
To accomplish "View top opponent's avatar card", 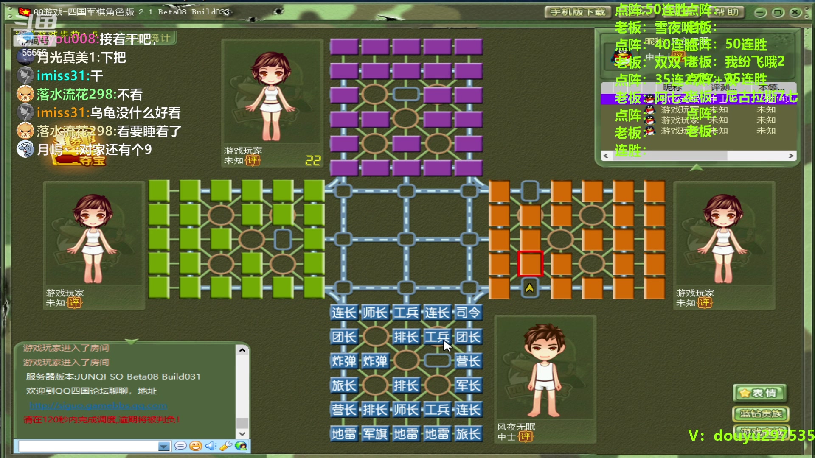I will tap(272, 103).
